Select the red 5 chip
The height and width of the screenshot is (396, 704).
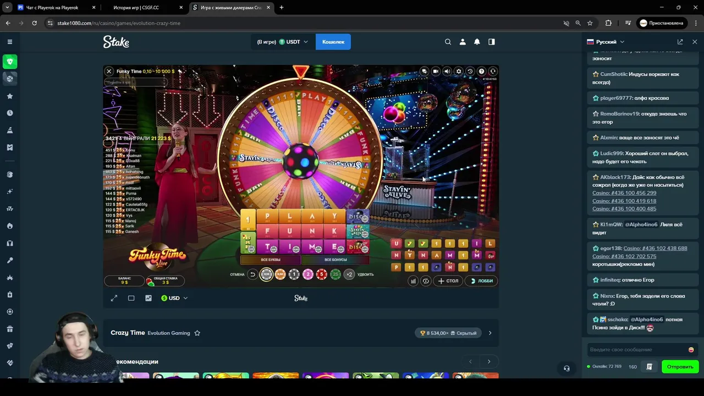click(321, 274)
